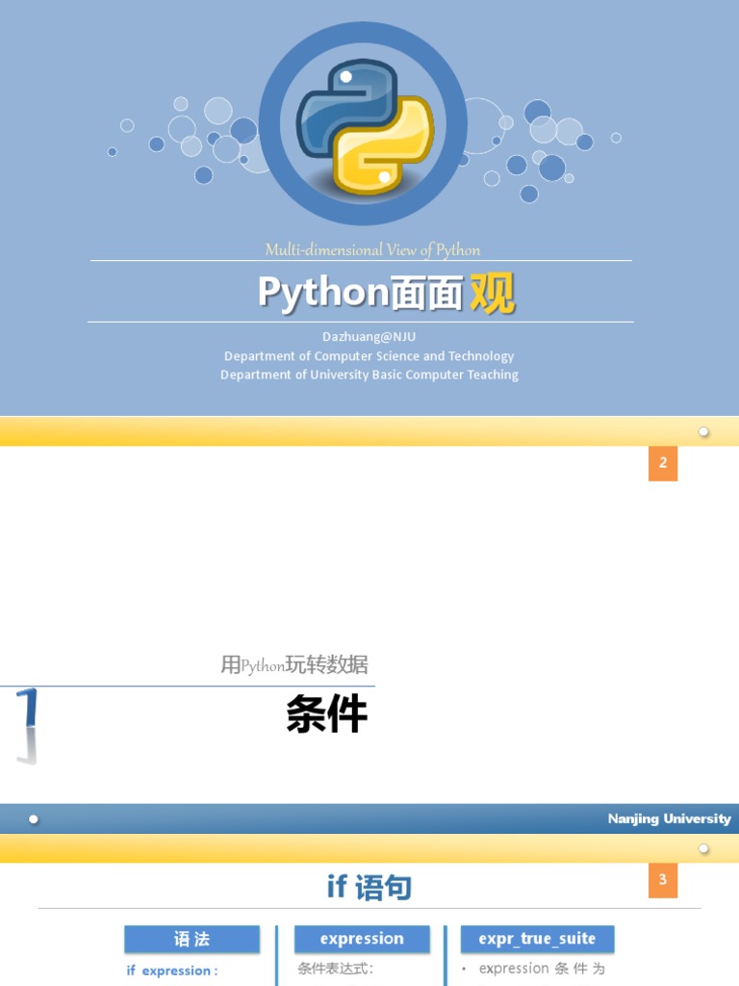Screen dimensions: 739x986
Task: Select the text '条件表达式:'
Action: click(x=336, y=969)
